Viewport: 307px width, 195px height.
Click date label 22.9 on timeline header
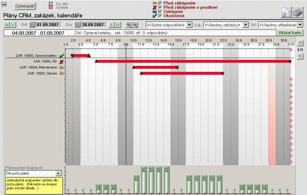(223, 40)
